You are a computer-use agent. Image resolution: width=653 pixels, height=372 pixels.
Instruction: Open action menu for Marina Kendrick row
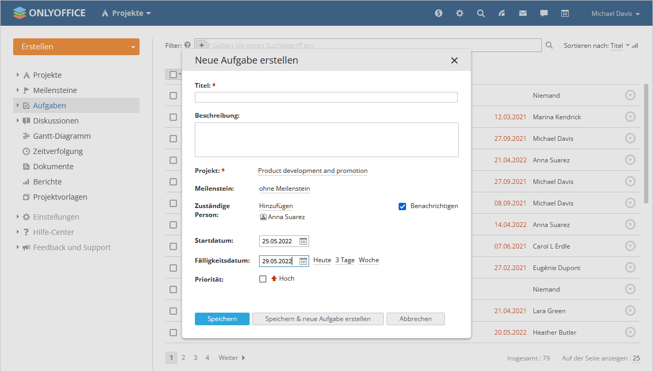click(x=630, y=117)
